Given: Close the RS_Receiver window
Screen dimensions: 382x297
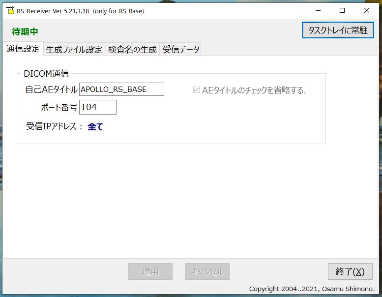Looking at the screenshot, I should (x=366, y=10).
